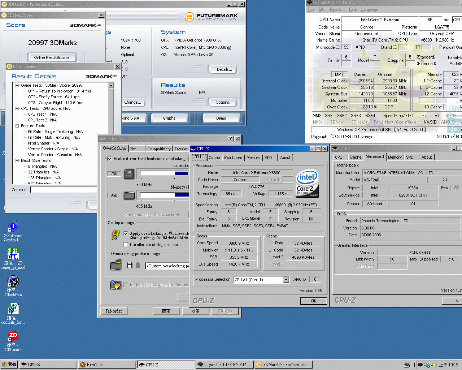The image size is (462, 370).
Task: Toggle Enable driver-level hardware overclocking
Action: pos(109,159)
